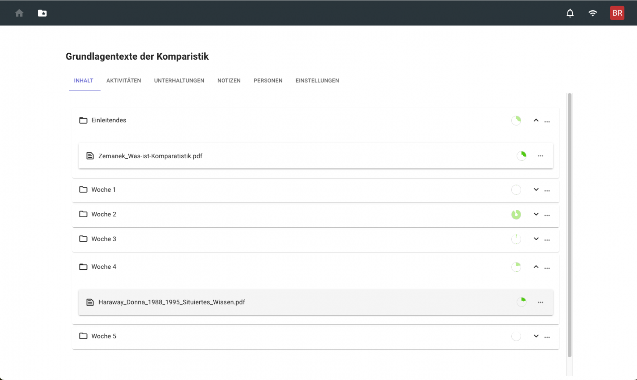The height and width of the screenshot is (380, 637).
Task: Open more options for Haraway pdf
Action: [540, 302]
